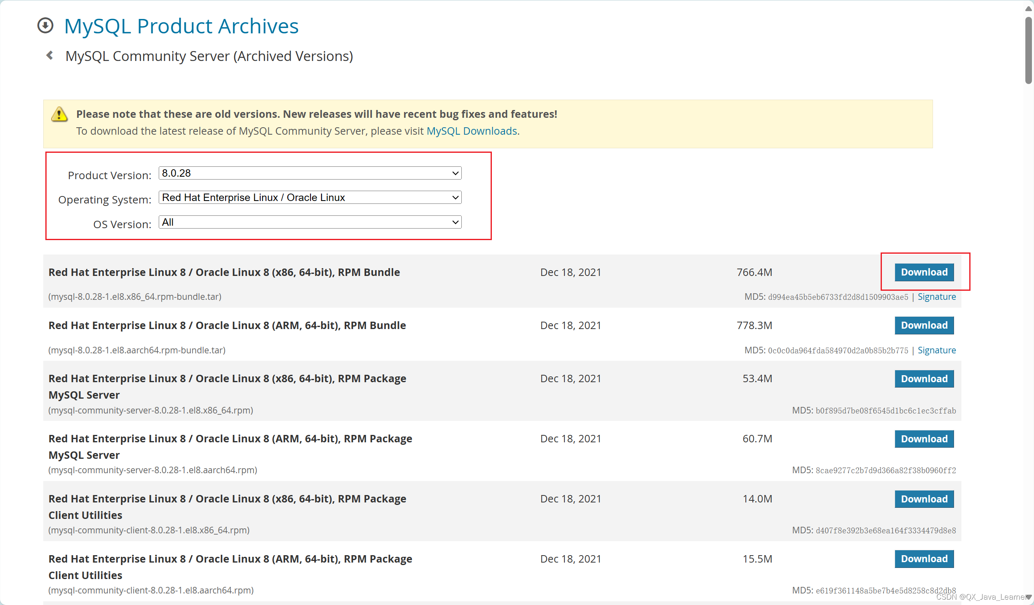Click the 766.4M file size
The width and height of the screenshot is (1034, 605).
point(754,272)
